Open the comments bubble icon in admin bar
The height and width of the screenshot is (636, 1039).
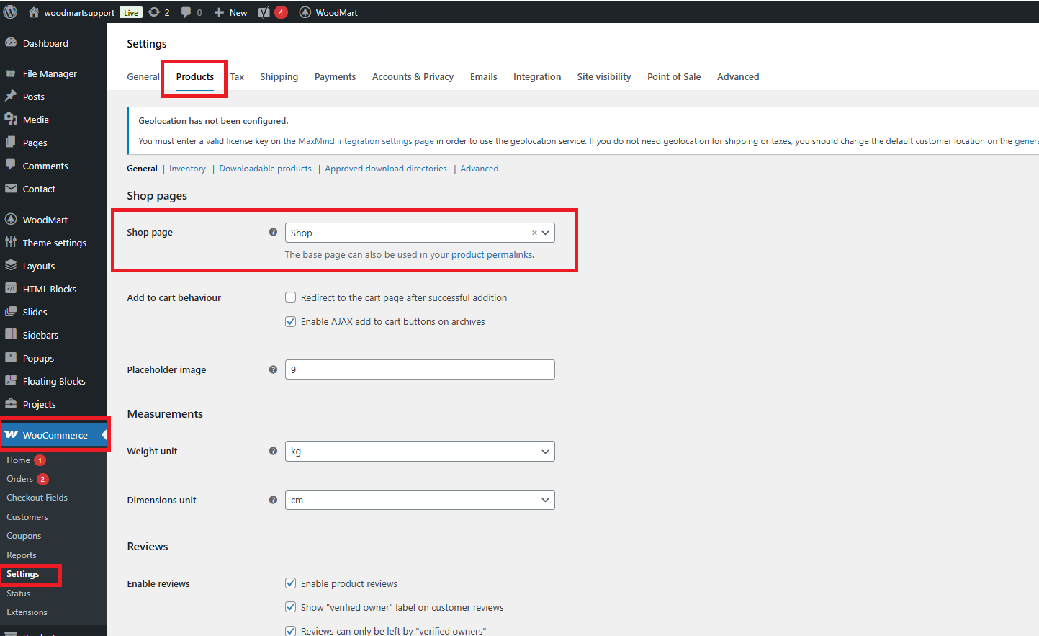coord(186,12)
